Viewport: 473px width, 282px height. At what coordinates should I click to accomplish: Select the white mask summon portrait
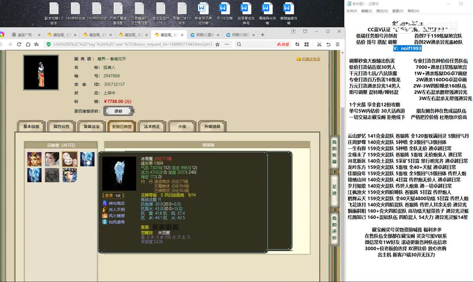pyautogui.click(x=70, y=159)
